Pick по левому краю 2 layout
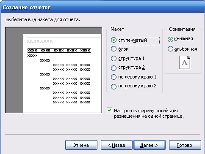 tap(114, 86)
